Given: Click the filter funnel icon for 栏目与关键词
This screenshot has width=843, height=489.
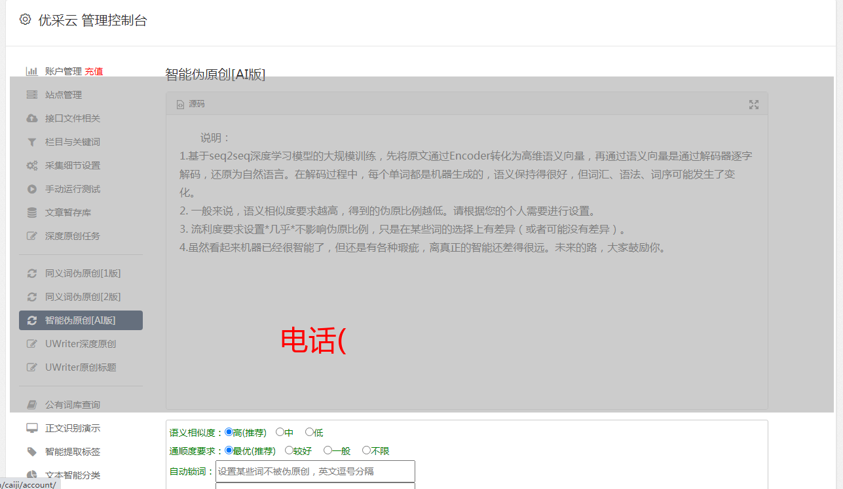Looking at the screenshot, I should pos(31,142).
